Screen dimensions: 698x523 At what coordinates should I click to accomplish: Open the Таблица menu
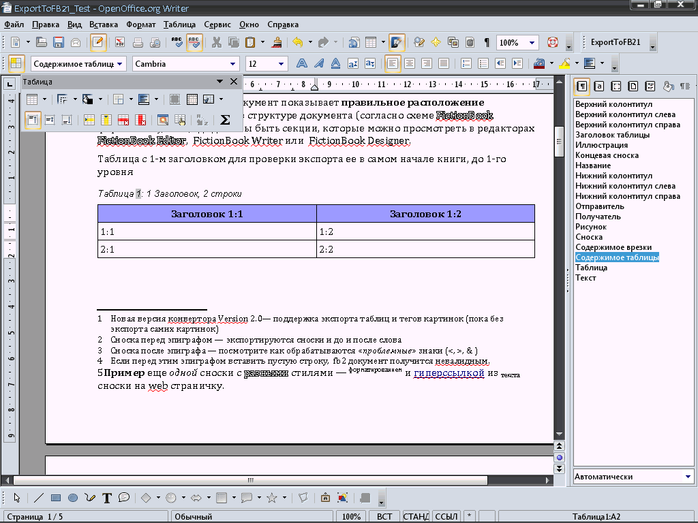(179, 25)
